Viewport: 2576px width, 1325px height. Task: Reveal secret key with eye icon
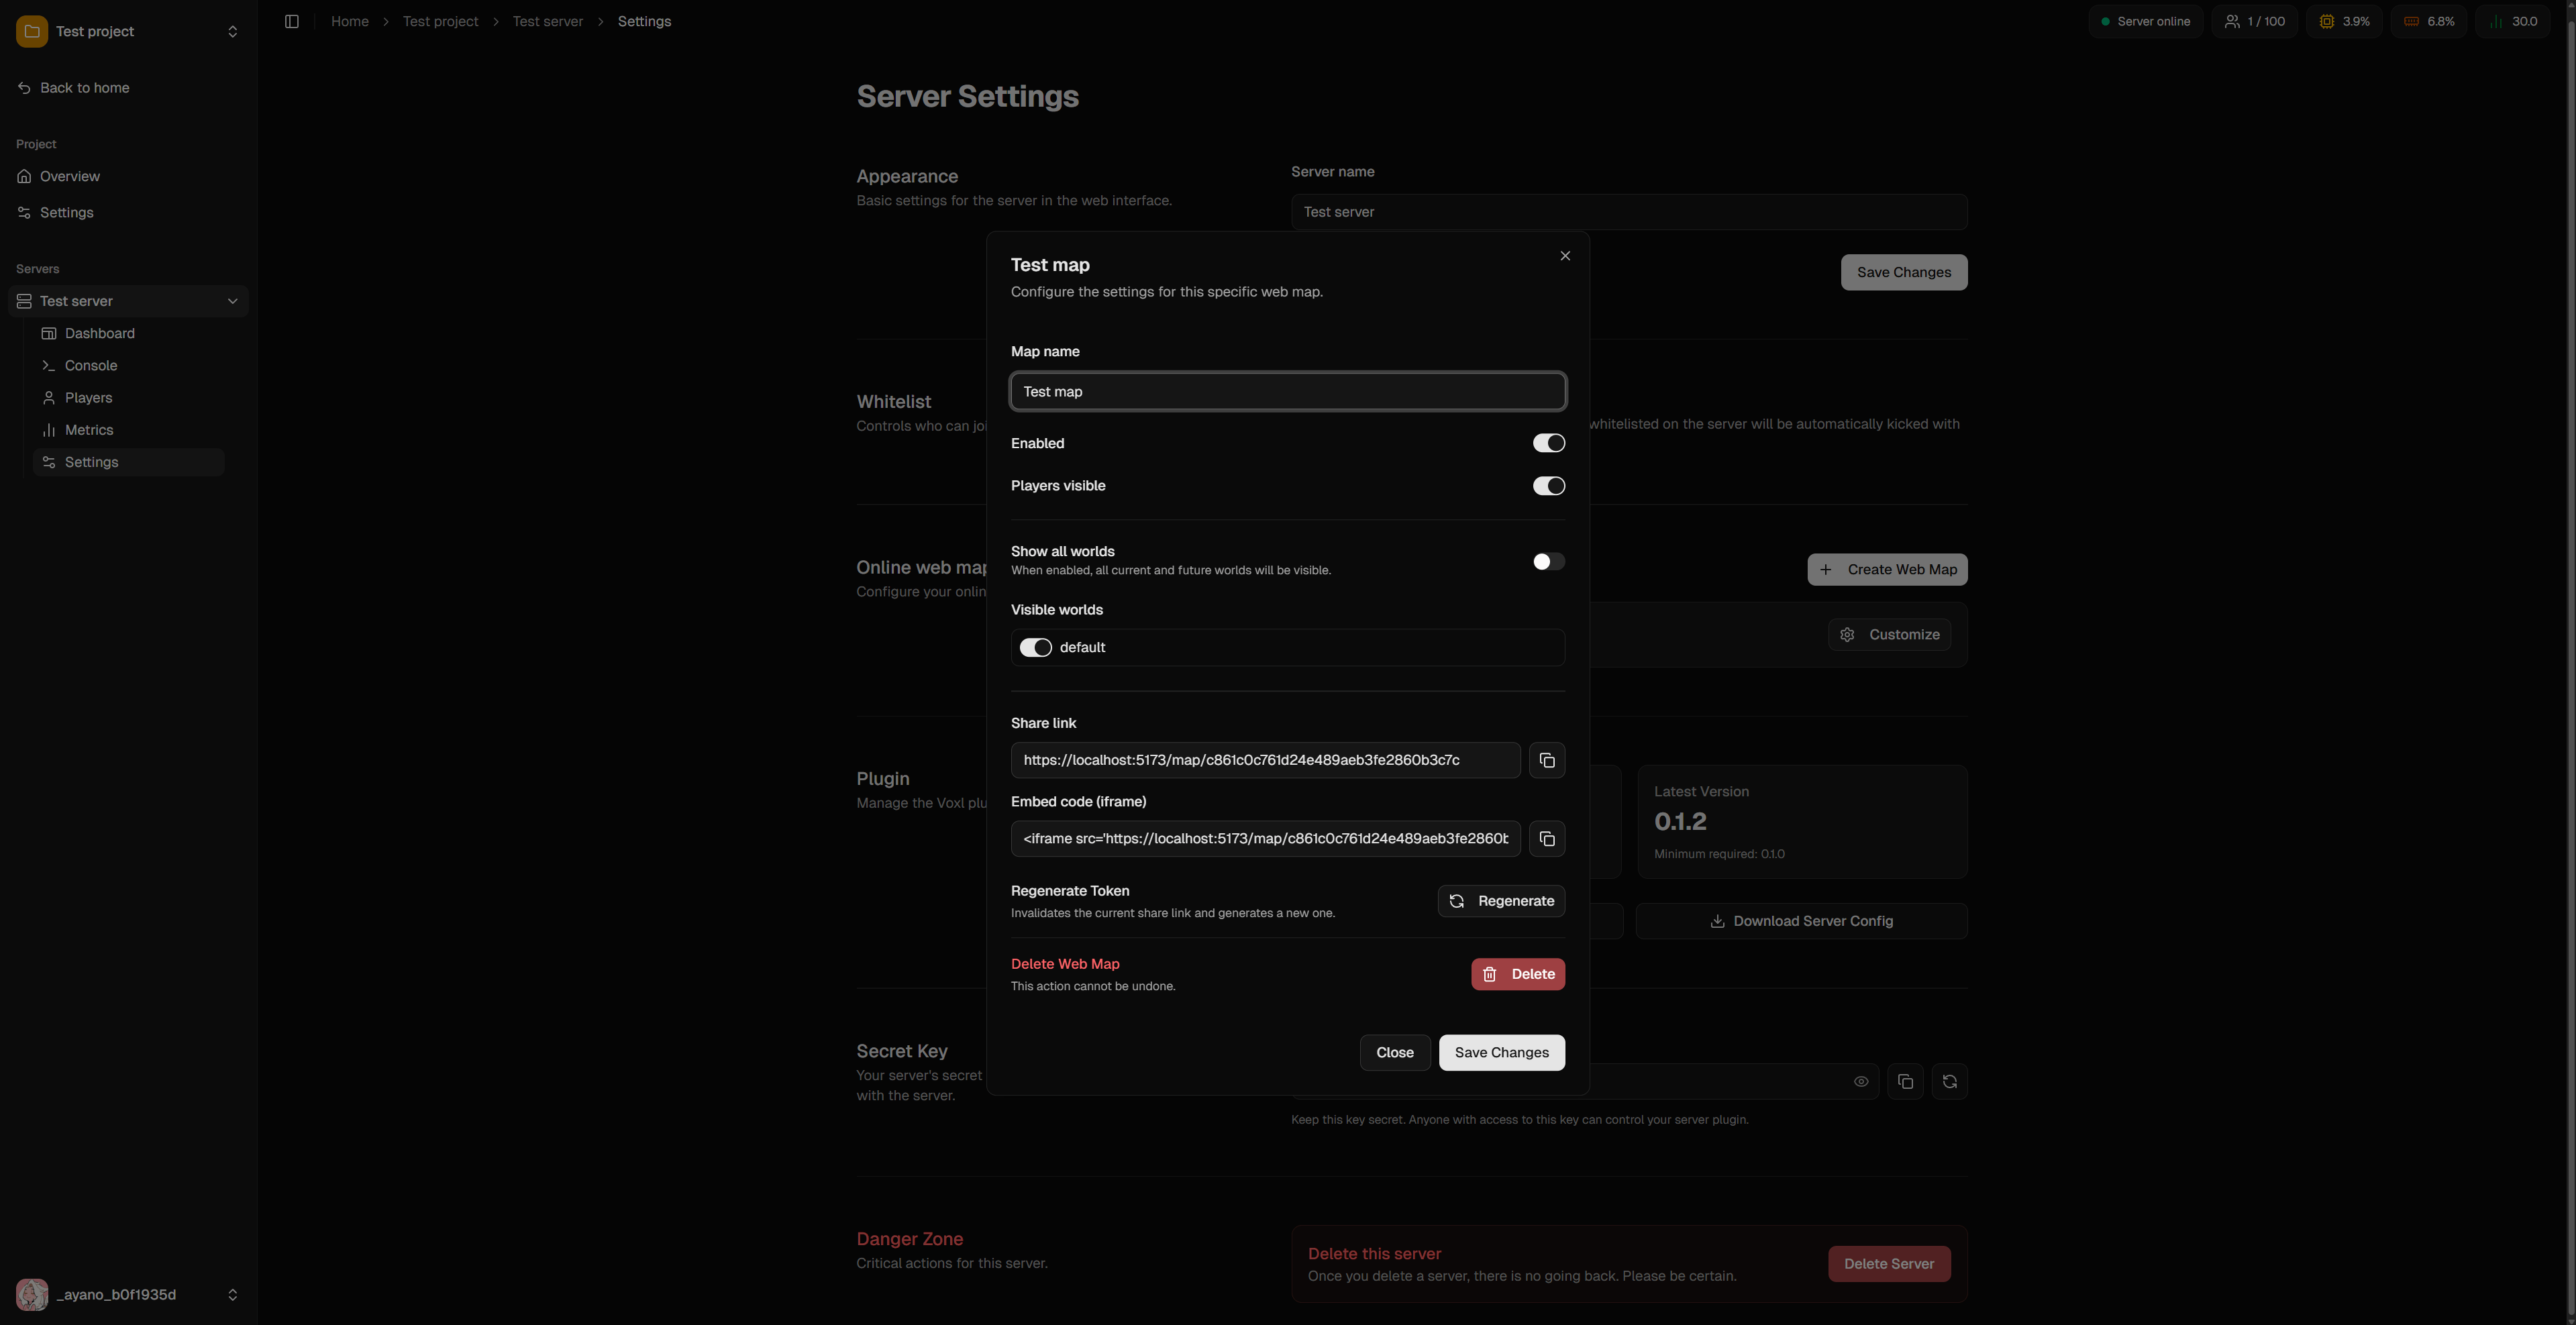click(x=1861, y=1081)
